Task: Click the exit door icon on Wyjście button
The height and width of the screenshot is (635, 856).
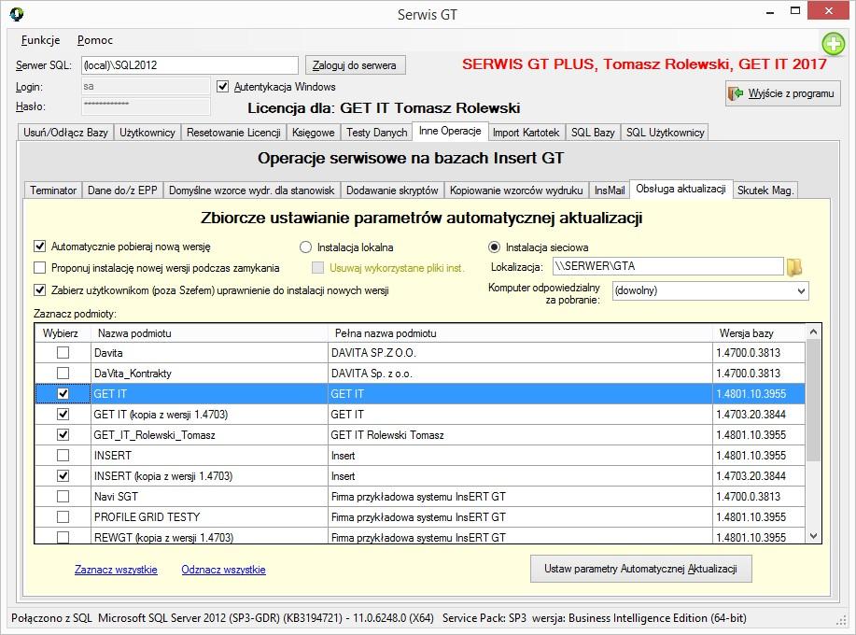Action: (x=736, y=93)
